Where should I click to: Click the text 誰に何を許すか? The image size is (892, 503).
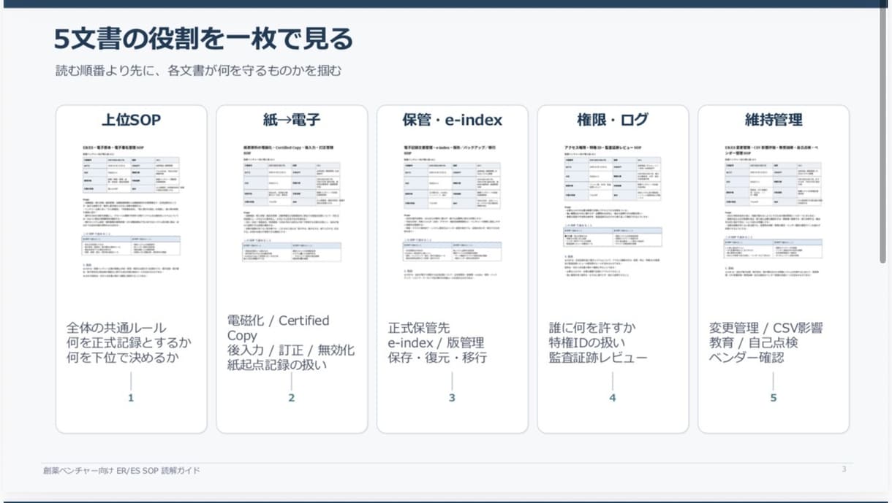click(592, 328)
